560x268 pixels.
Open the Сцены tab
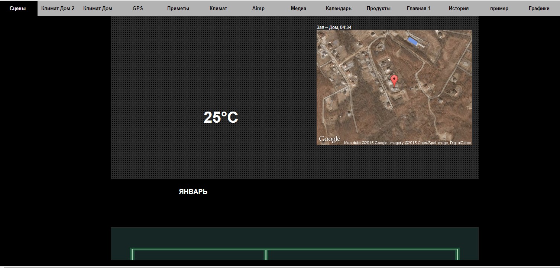click(18, 8)
